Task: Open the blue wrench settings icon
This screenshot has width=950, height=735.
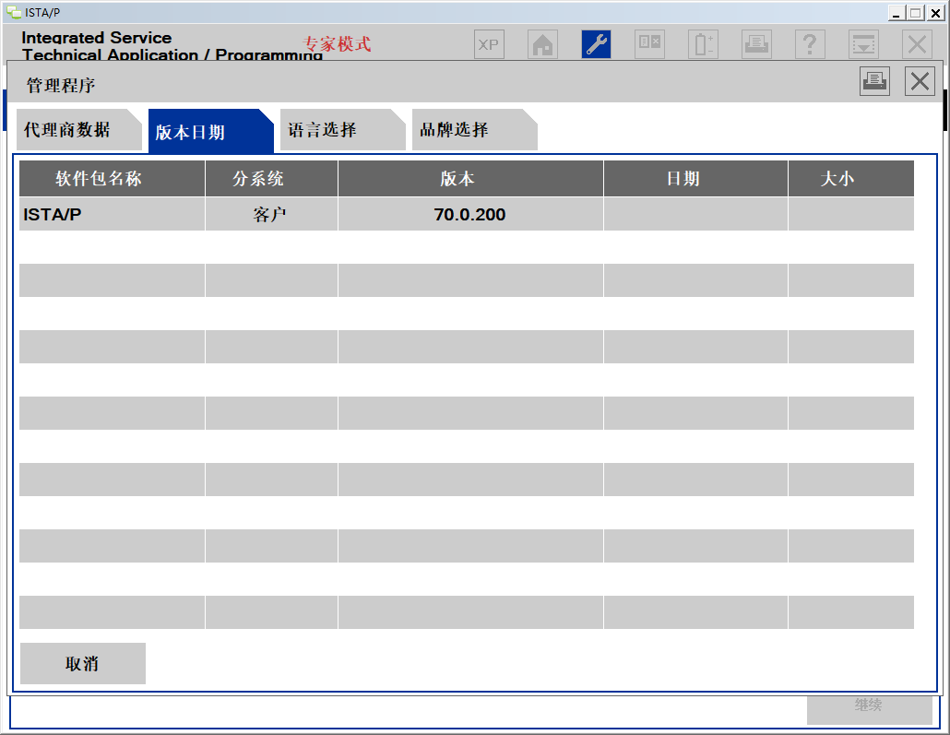Action: point(596,44)
